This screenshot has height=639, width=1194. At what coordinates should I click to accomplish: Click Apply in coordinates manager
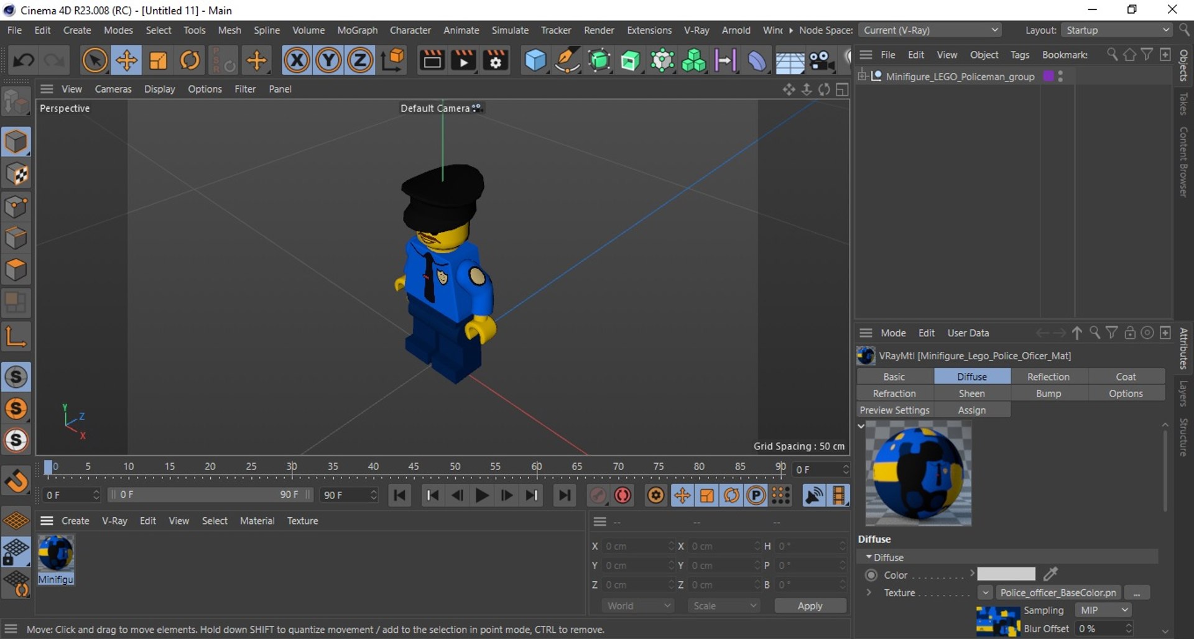810,606
